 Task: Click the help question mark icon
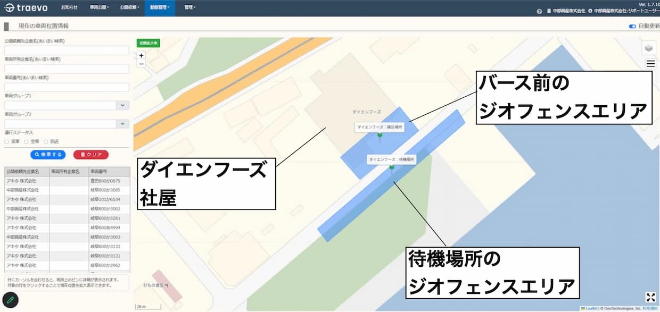point(539,11)
